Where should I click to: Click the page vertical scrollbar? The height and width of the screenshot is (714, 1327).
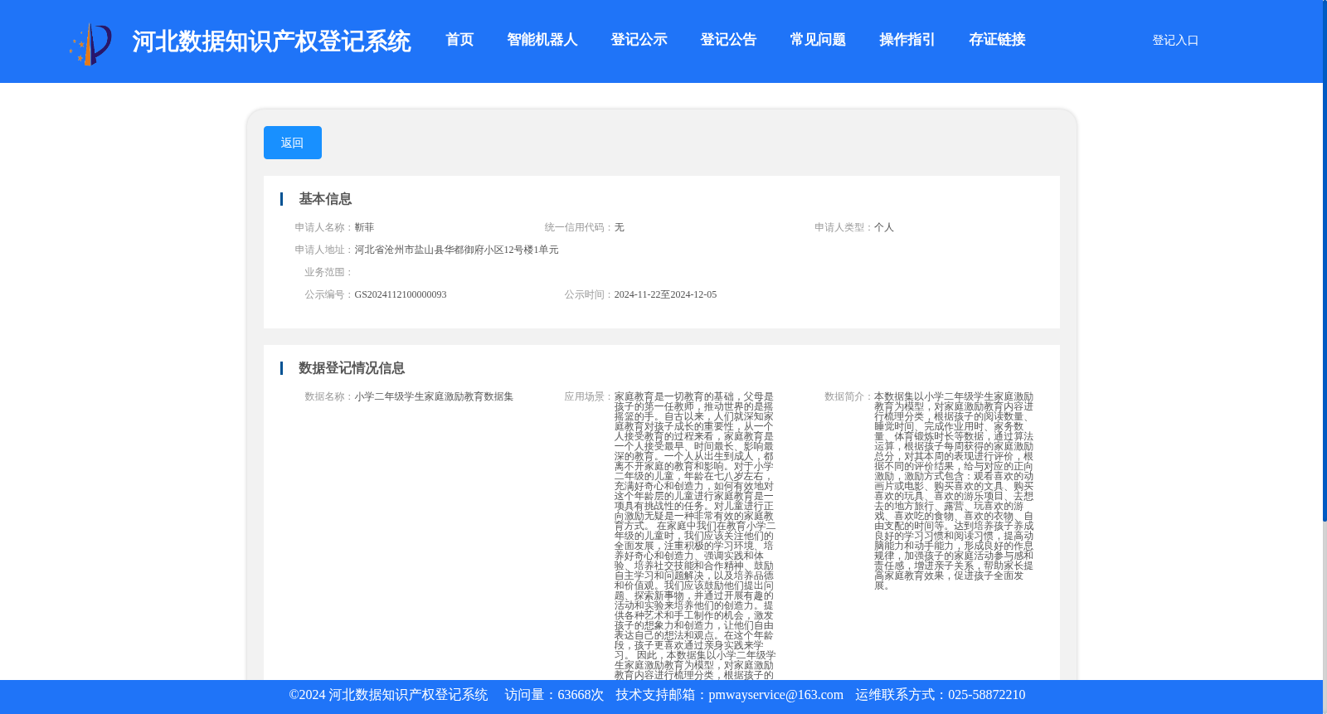(1325, 260)
